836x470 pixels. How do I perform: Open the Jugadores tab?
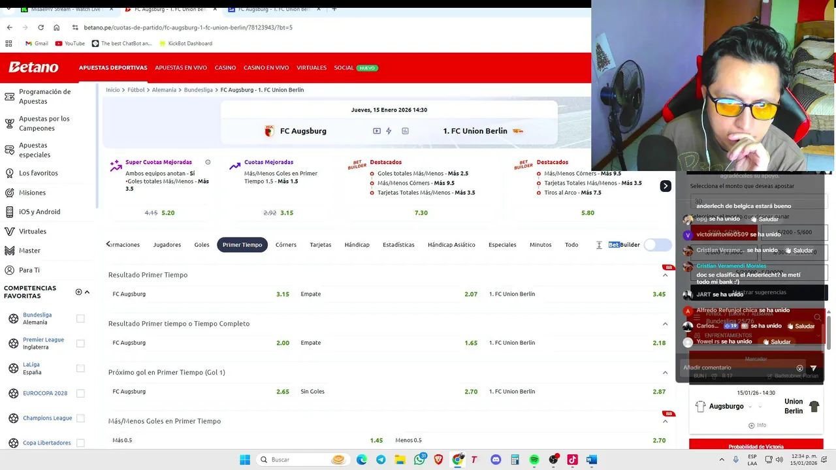167,245
